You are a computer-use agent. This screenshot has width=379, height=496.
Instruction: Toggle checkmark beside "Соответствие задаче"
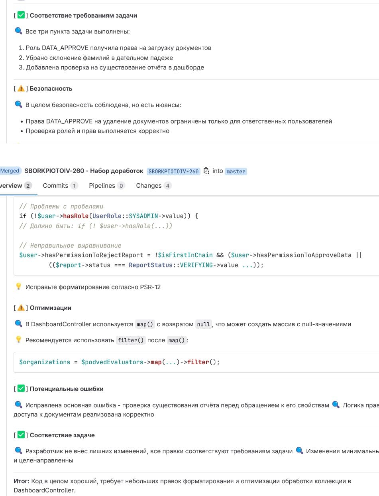22,435
